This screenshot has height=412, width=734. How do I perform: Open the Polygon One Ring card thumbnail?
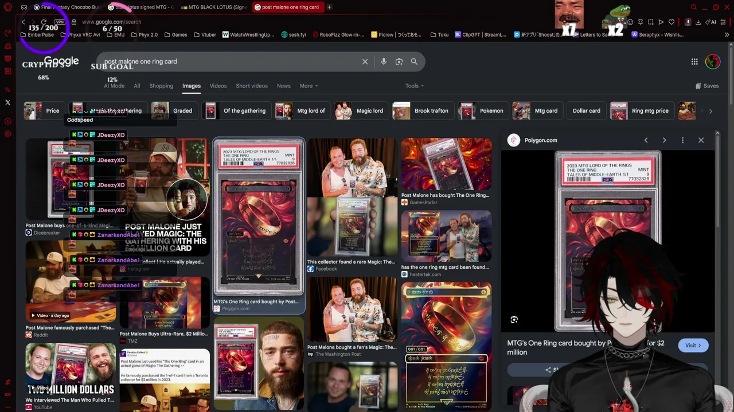pos(259,216)
